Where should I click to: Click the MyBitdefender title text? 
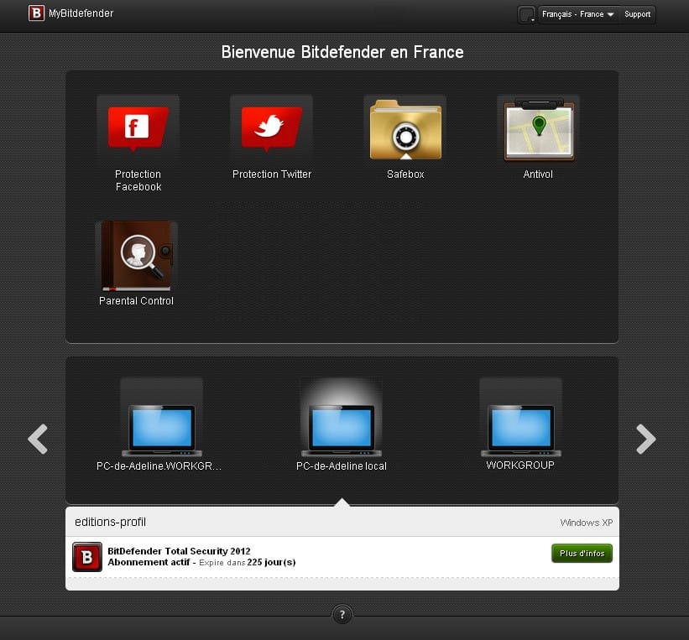[x=81, y=13]
